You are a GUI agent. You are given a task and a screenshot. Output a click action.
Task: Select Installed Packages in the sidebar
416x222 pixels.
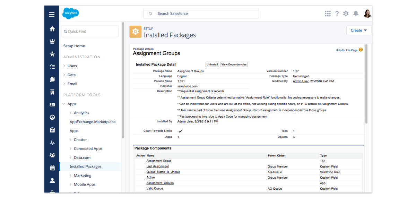(x=85, y=166)
